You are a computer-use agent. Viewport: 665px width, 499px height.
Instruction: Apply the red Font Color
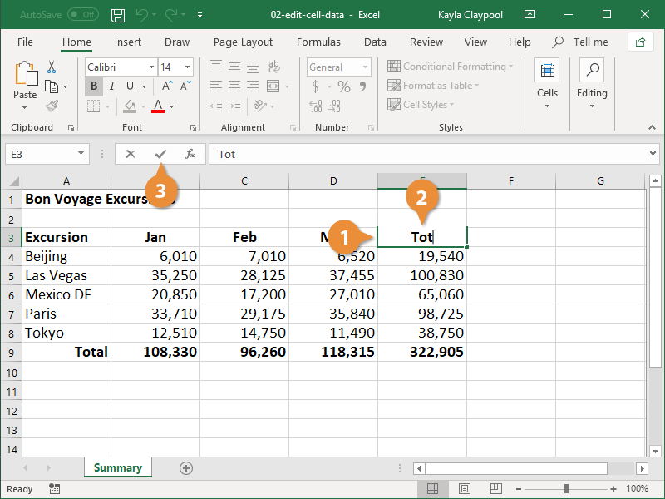[x=158, y=106]
